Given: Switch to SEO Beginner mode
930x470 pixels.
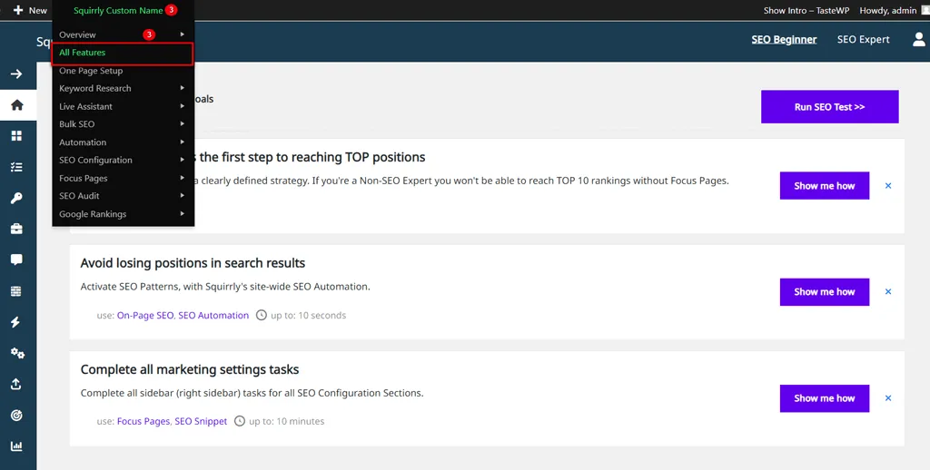Looking at the screenshot, I should 784,40.
